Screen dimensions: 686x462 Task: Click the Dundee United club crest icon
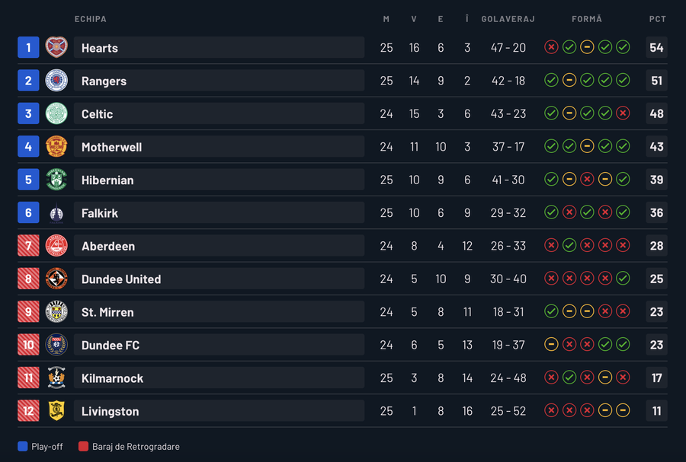(56, 279)
